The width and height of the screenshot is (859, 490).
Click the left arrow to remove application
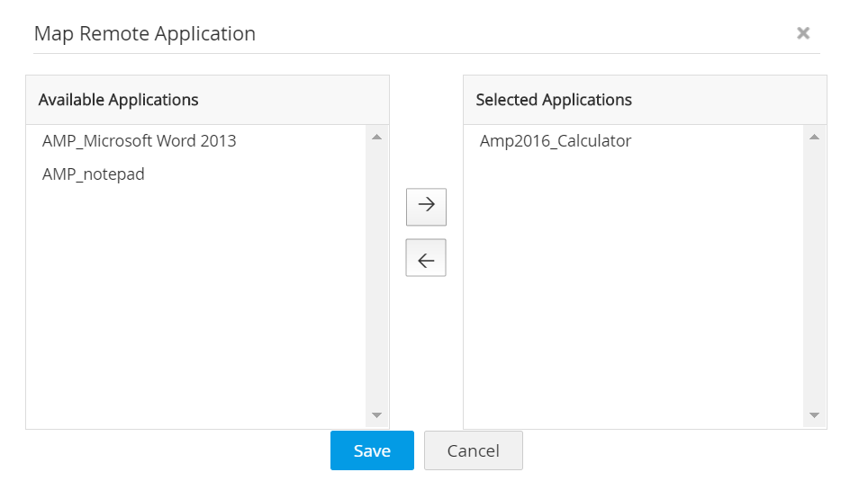pyautogui.click(x=426, y=258)
